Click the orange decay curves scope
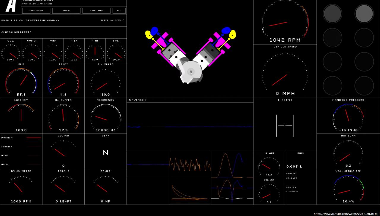The width and height of the screenshot is (380, 216). [x=190, y=191]
